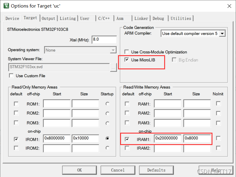This screenshot has height=177, width=236.
Task: Click the RAM1 Start address field
Action: [168, 103]
